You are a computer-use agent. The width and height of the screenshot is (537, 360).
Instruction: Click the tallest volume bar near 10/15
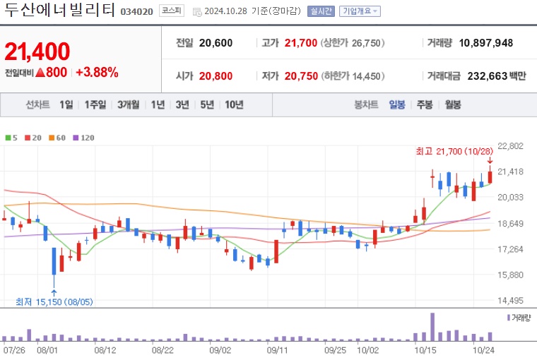pos(432,327)
